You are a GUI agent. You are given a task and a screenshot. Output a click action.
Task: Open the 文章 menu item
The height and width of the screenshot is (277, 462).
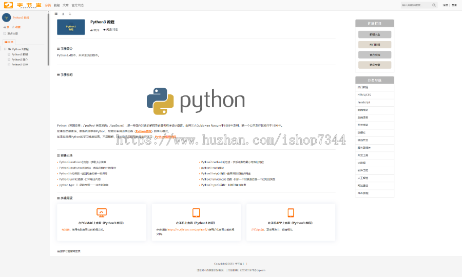click(x=65, y=5)
